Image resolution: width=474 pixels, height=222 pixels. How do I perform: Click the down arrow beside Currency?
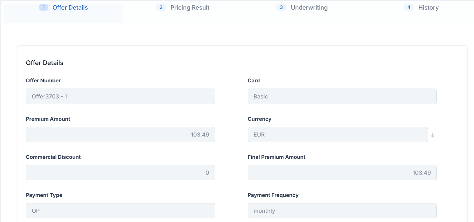click(432, 135)
